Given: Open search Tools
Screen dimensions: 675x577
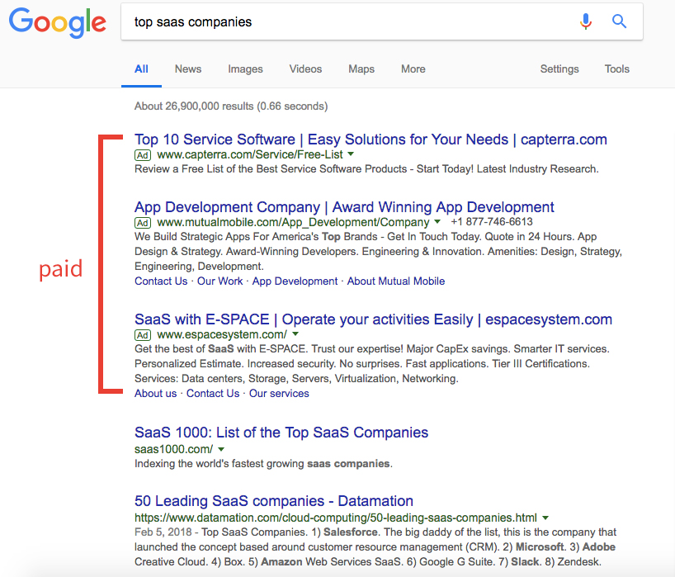Looking at the screenshot, I should click(617, 69).
